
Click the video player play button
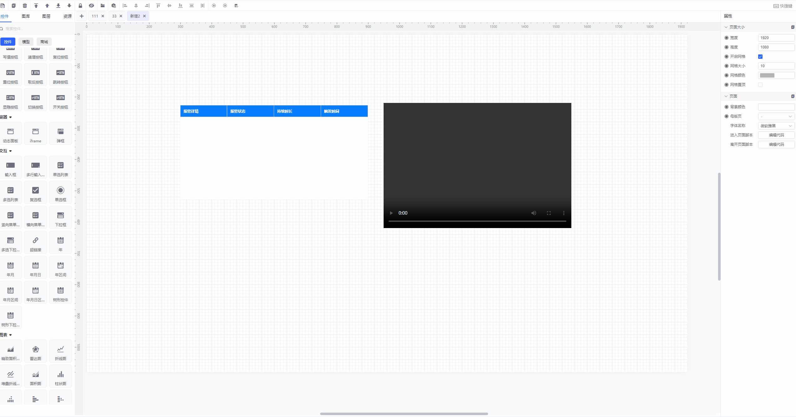pyautogui.click(x=391, y=213)
